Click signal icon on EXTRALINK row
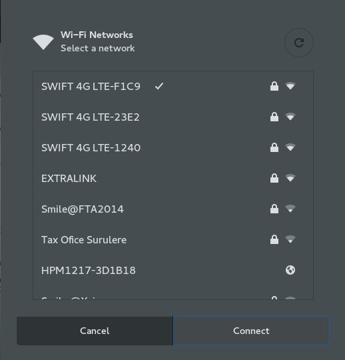 click(290, 178)
